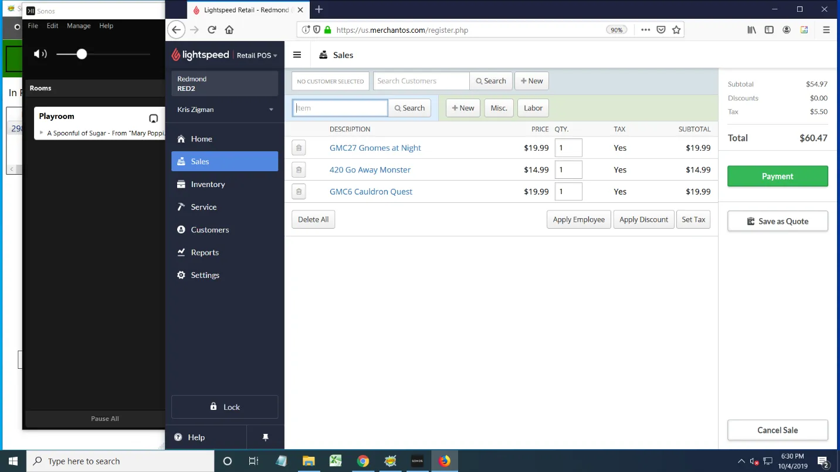This screenshot has width=840, height=472.
Task: Click the green Payment button
Action: [x=778, y=176]
